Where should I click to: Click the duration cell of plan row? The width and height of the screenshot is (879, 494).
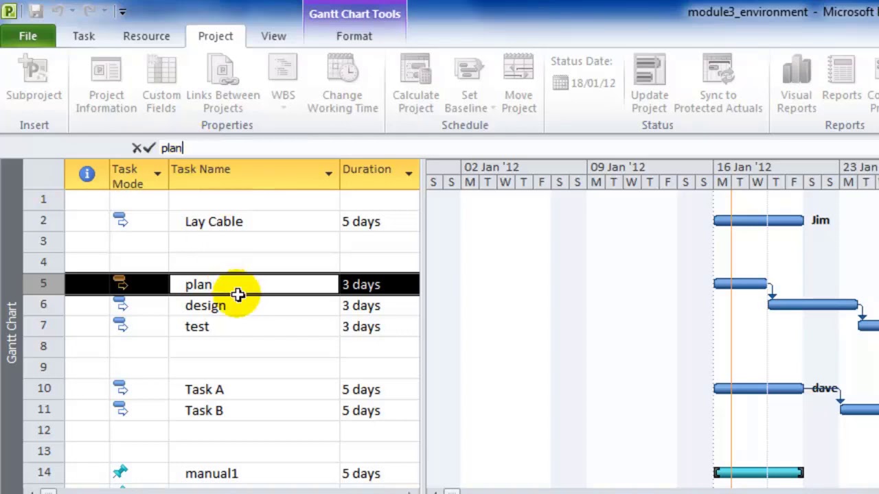click(x=379, y=285)
